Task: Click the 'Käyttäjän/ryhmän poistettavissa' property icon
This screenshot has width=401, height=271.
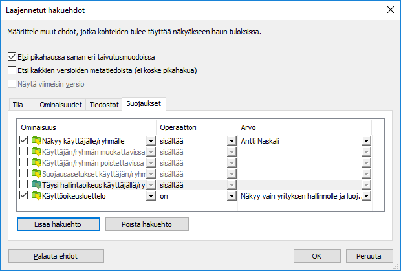Action: point(36,162)
